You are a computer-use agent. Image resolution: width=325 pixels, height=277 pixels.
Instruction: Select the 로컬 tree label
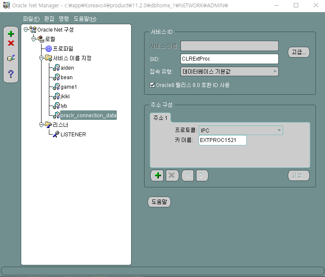pyautogui.click(x=50, y=39)
